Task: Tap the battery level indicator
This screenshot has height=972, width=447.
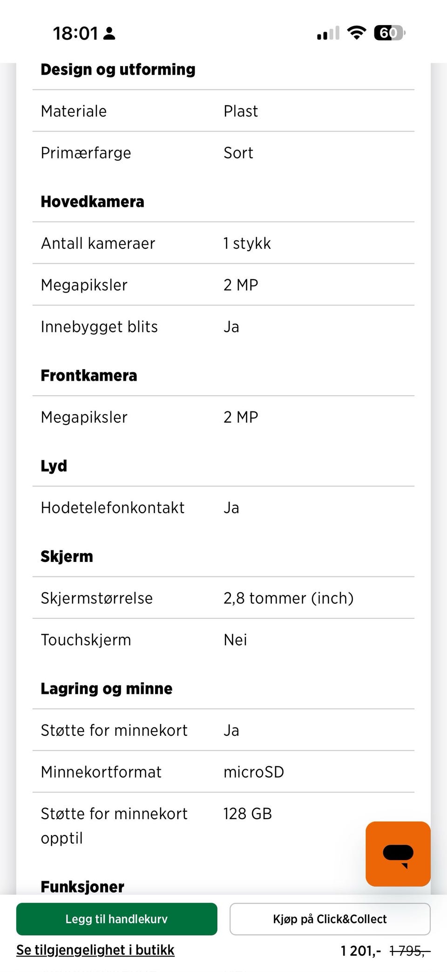Action: pos(390,33)
